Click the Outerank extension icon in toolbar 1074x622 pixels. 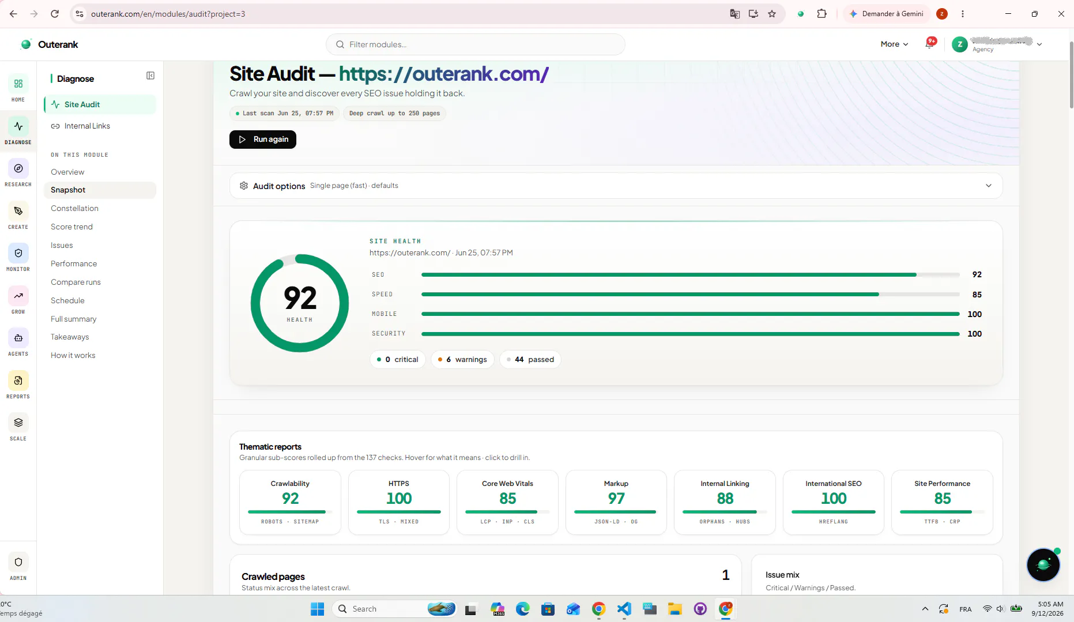tap(801, 14)
